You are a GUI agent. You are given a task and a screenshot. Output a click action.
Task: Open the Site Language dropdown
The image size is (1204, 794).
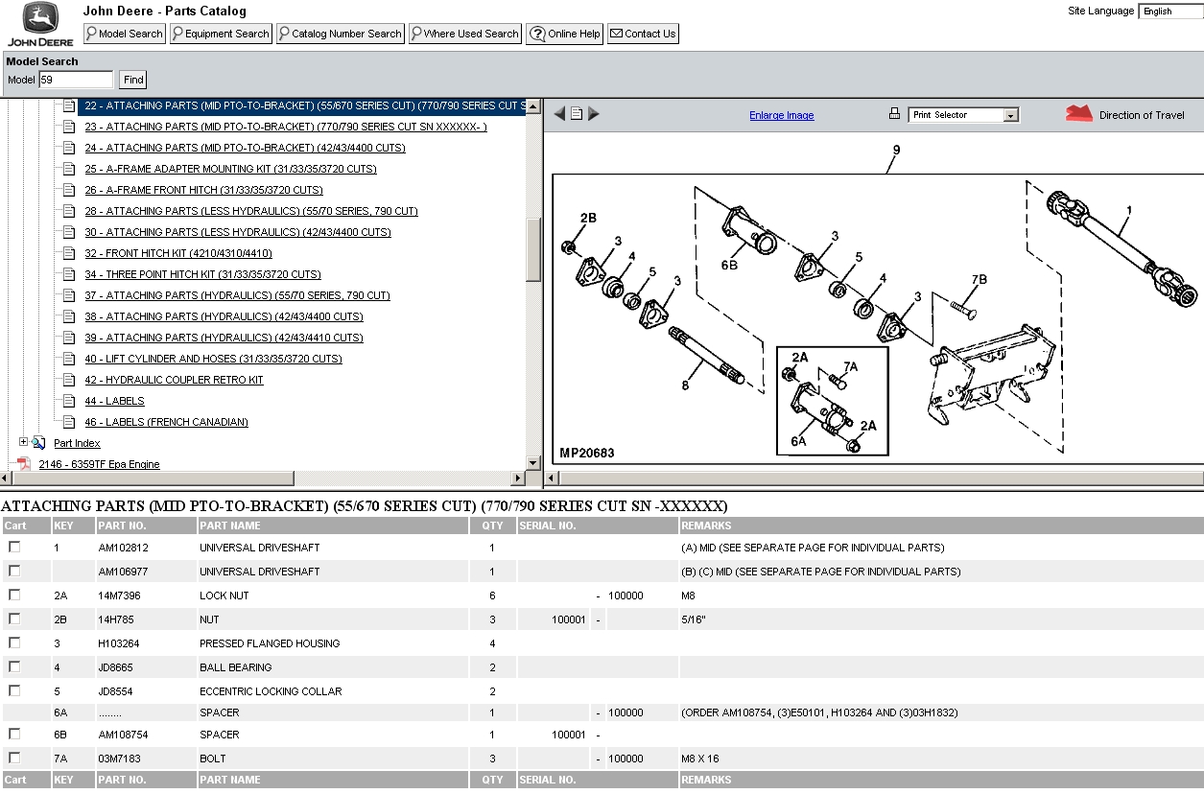tap(1170, 12)
